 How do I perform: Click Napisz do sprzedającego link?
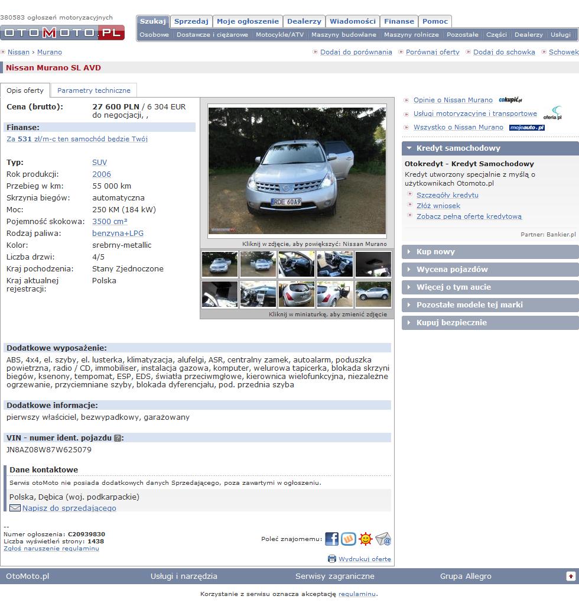tap(69, 508)
